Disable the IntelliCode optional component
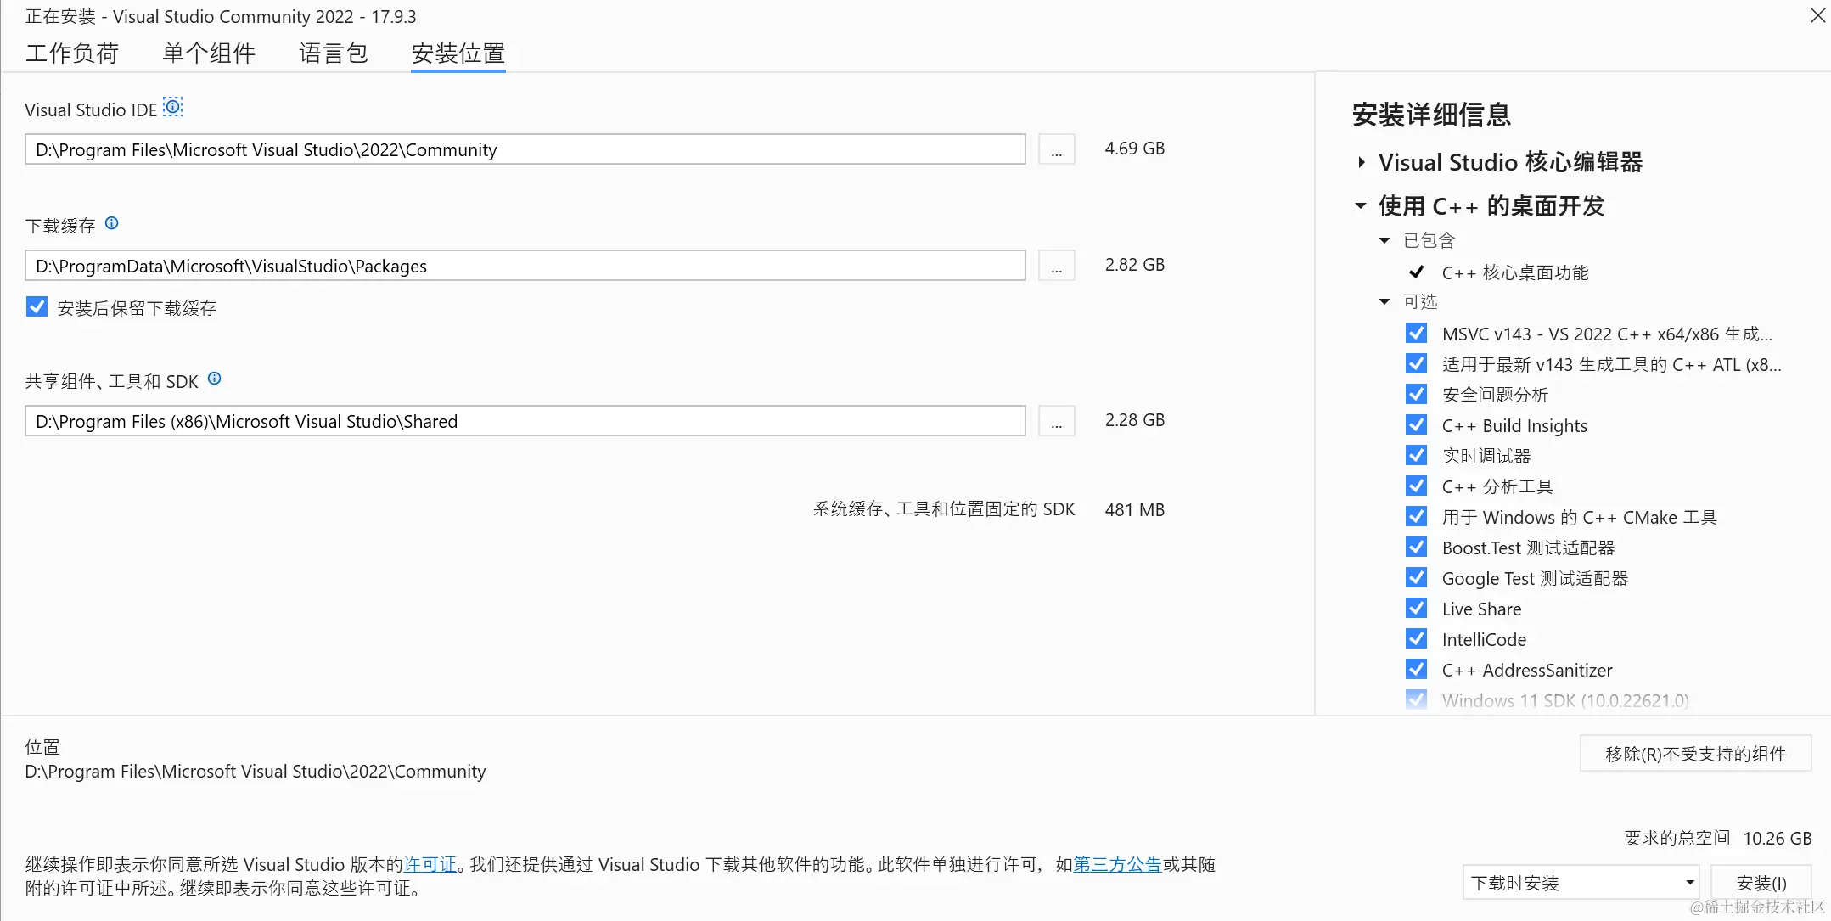Image resolution: width=1831 pixels, height=921 pixels. 1416,639
